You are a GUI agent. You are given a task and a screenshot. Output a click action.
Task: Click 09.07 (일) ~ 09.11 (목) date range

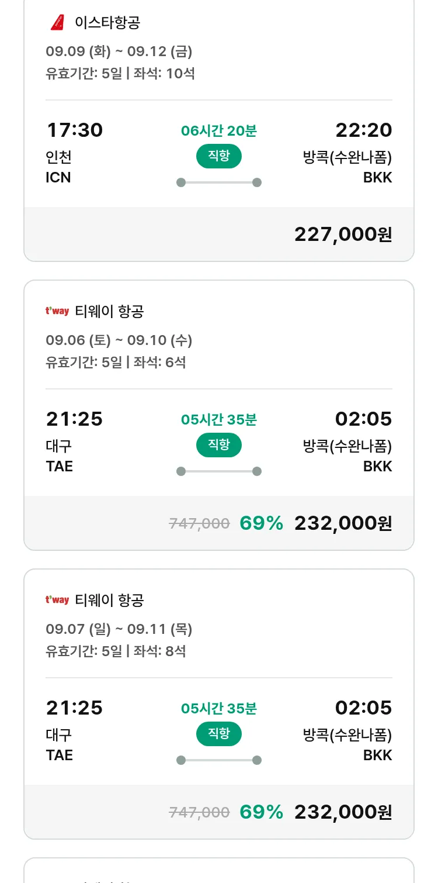(x=119, y=629)
